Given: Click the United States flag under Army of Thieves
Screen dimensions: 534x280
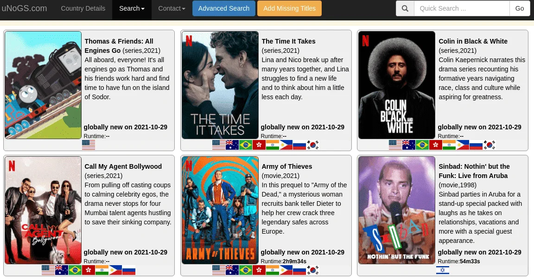Looking at the screenshot, I should (x=219, y=270).
